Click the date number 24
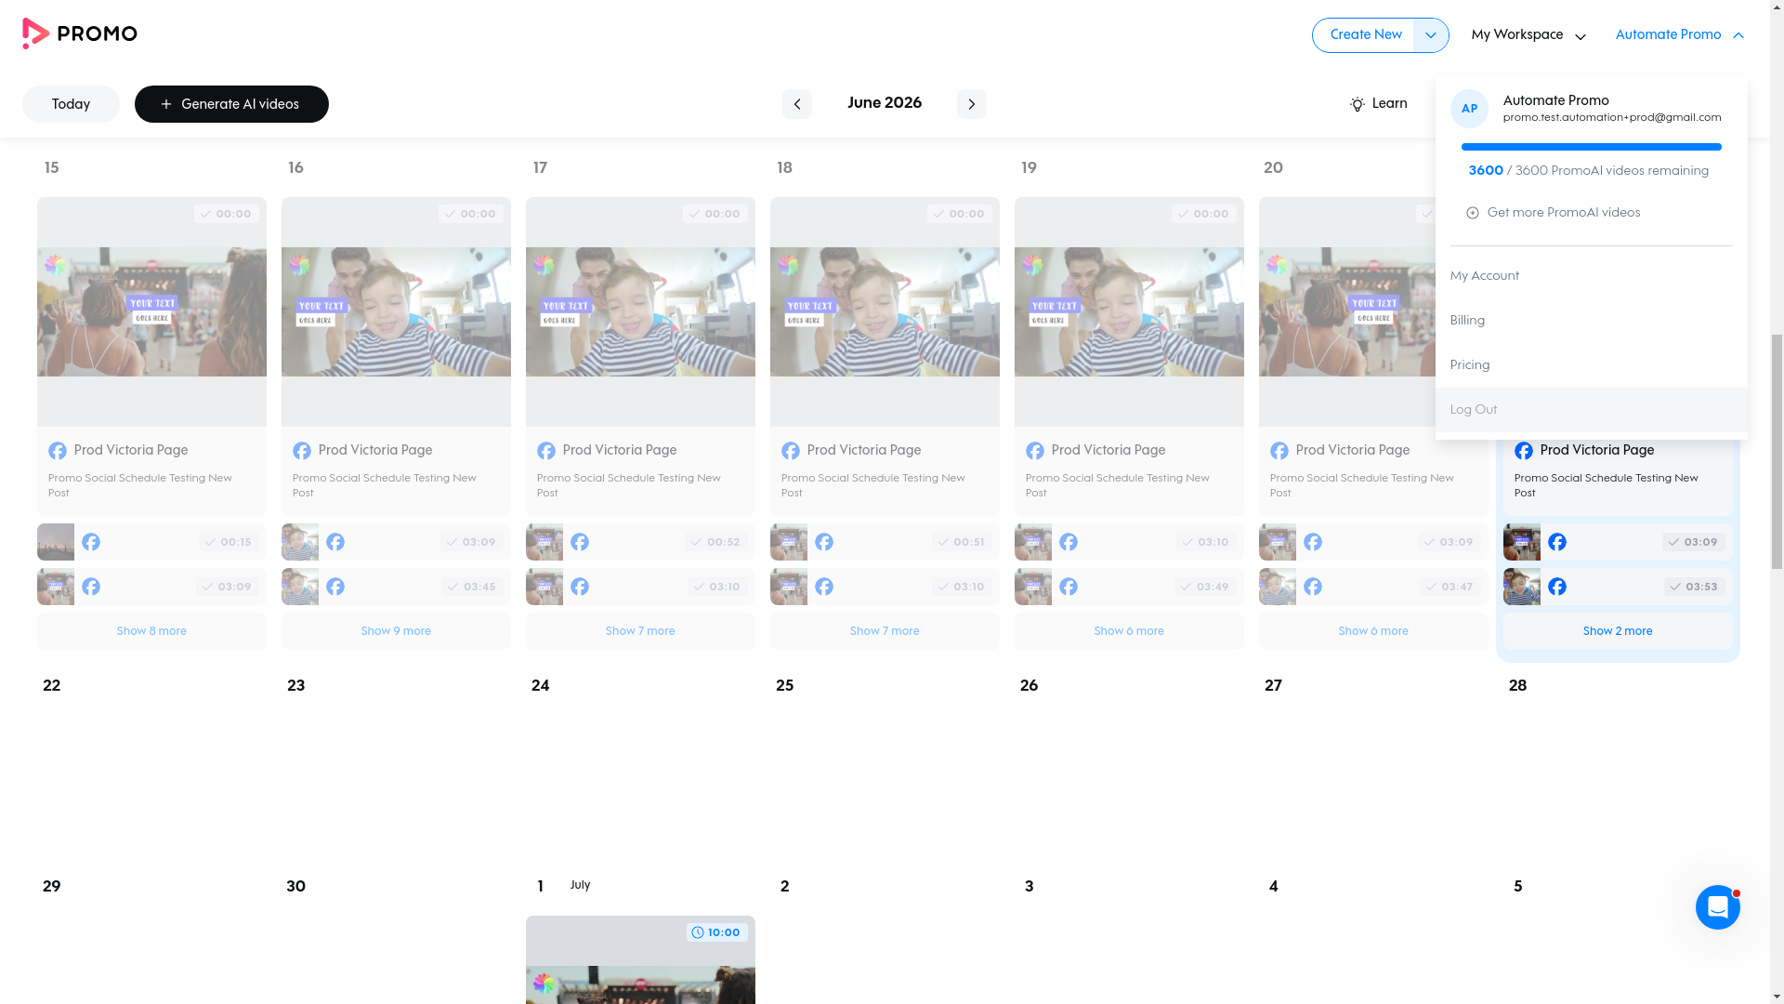Viewport: 1784px width, 1004px height. (x=540, y=686)
